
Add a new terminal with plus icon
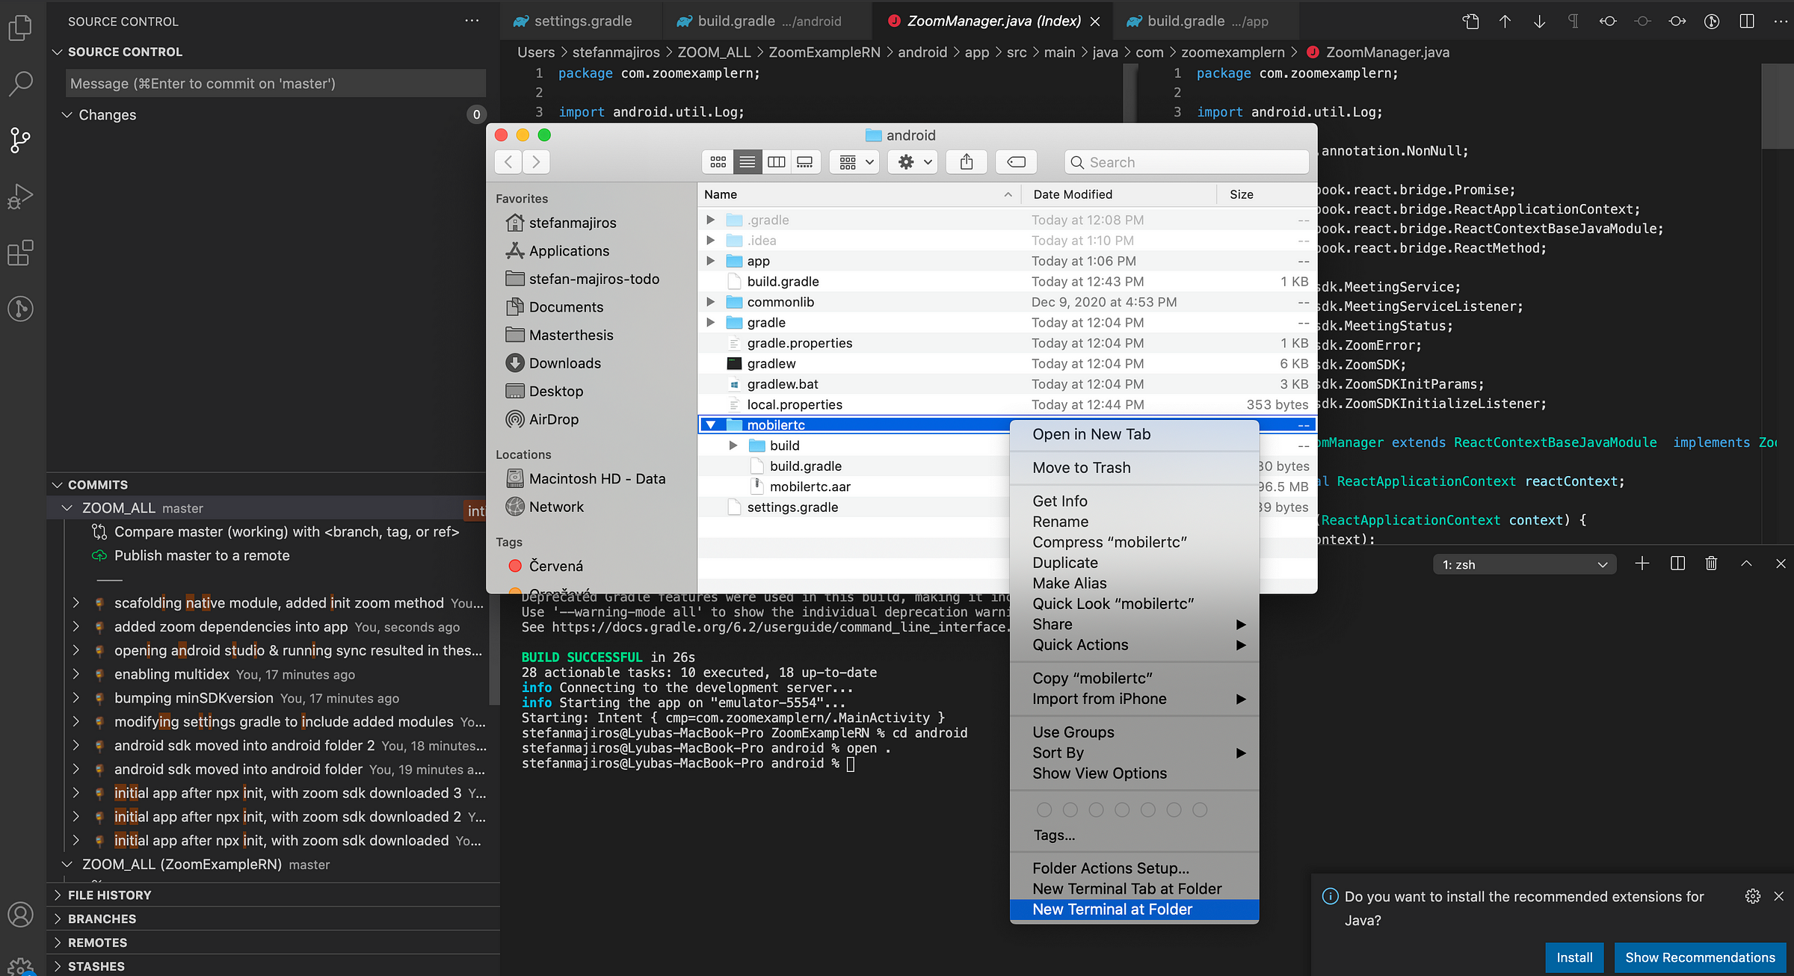(1642, 563)
